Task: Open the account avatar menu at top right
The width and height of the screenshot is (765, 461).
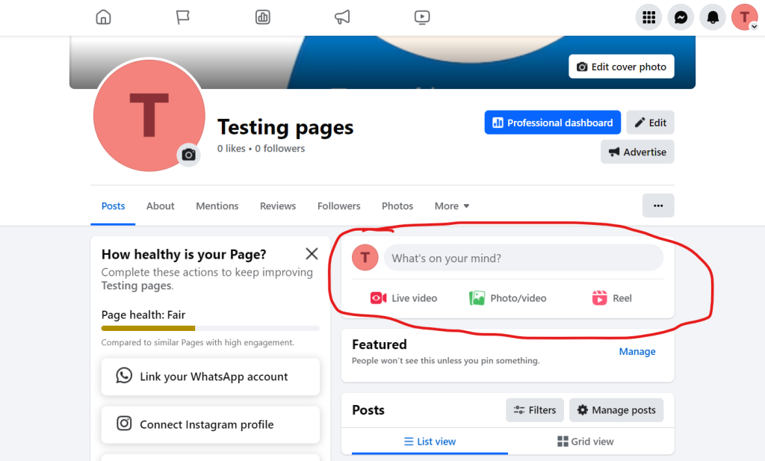Action: coord(745,18)
